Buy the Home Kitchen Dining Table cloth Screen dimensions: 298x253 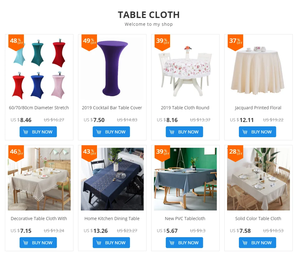click(111, 242)
